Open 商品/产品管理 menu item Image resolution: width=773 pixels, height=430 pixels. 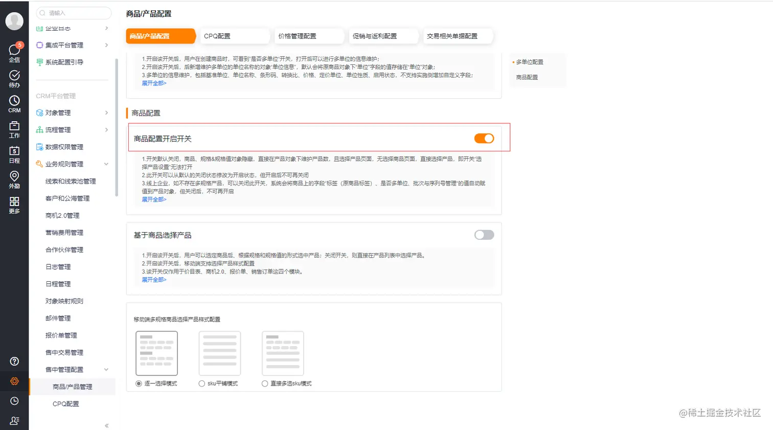pos(72,387)
